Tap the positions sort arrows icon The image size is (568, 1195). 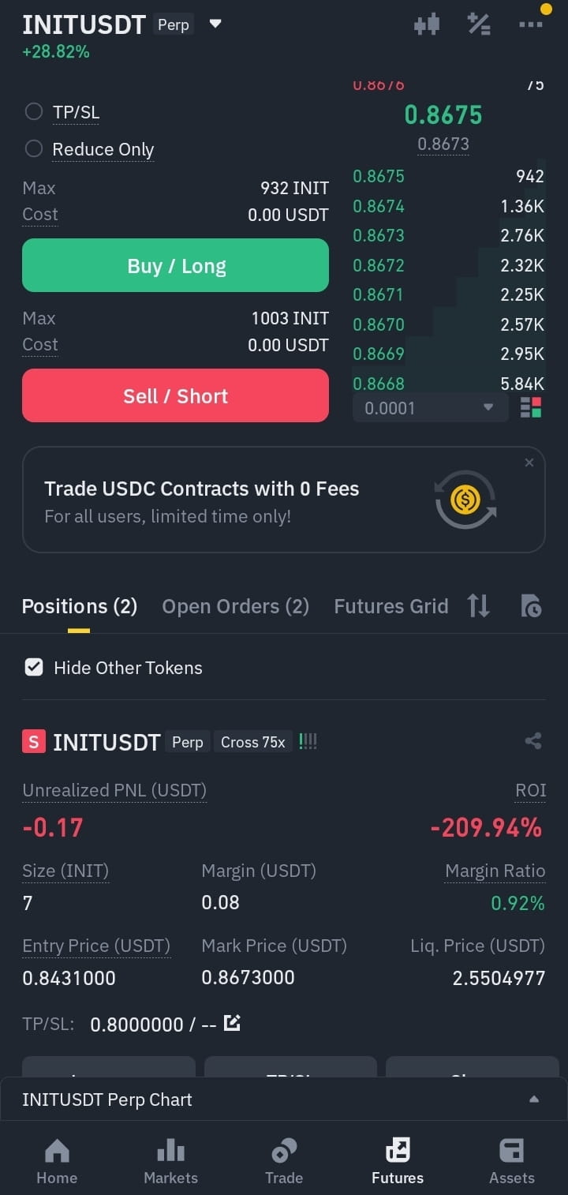[478, 606]
